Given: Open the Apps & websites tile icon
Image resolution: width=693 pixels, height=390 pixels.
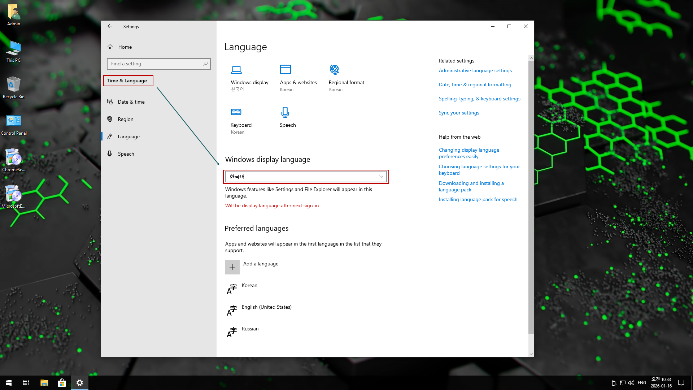Looking at the screenshot, I should (285, 69).
